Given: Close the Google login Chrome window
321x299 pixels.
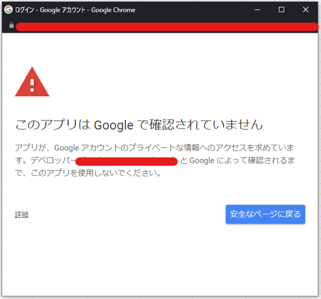Looking at the screenshot, I should 306,9.
